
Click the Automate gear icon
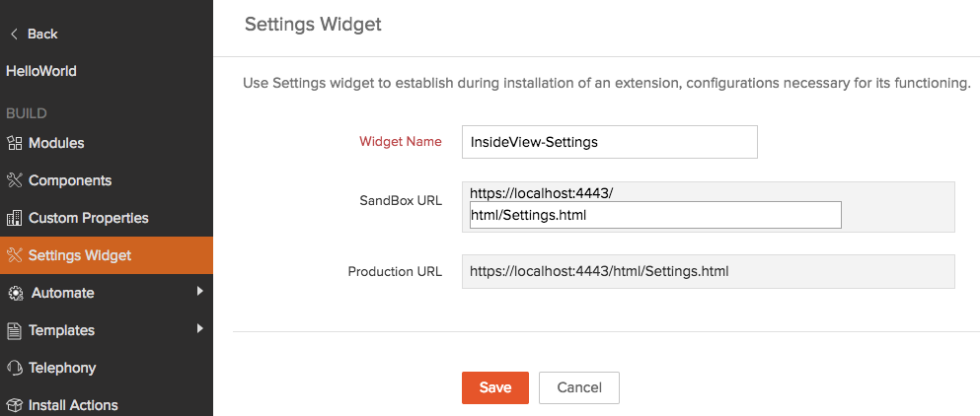[x=15, y=294]
